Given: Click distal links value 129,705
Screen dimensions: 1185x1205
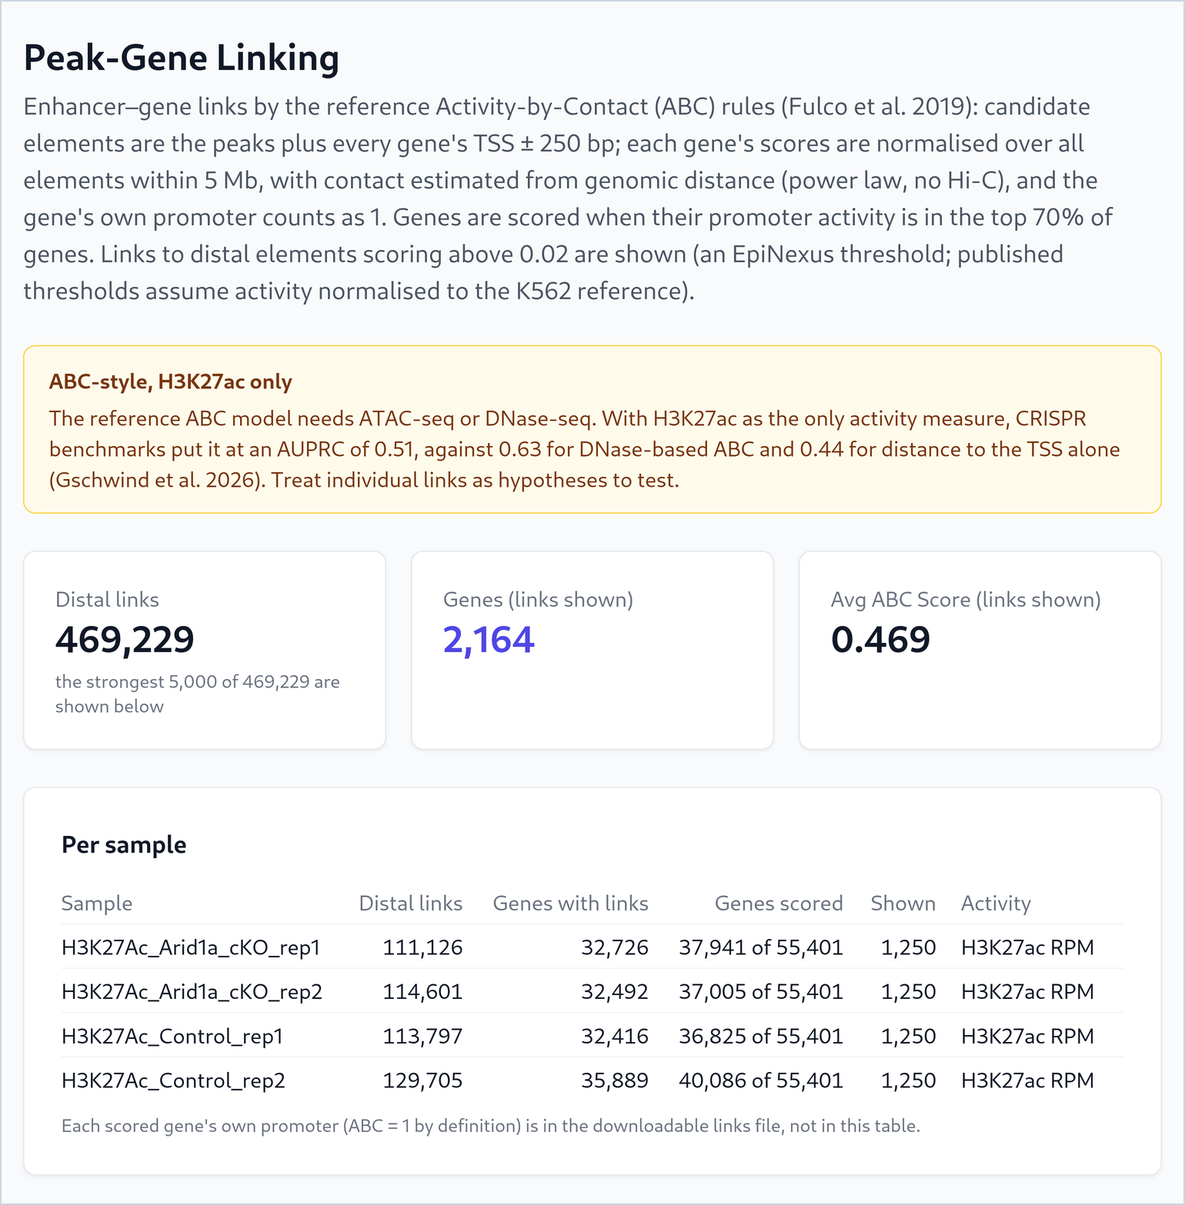Looking at the screenshot, I should [423, 1080].
